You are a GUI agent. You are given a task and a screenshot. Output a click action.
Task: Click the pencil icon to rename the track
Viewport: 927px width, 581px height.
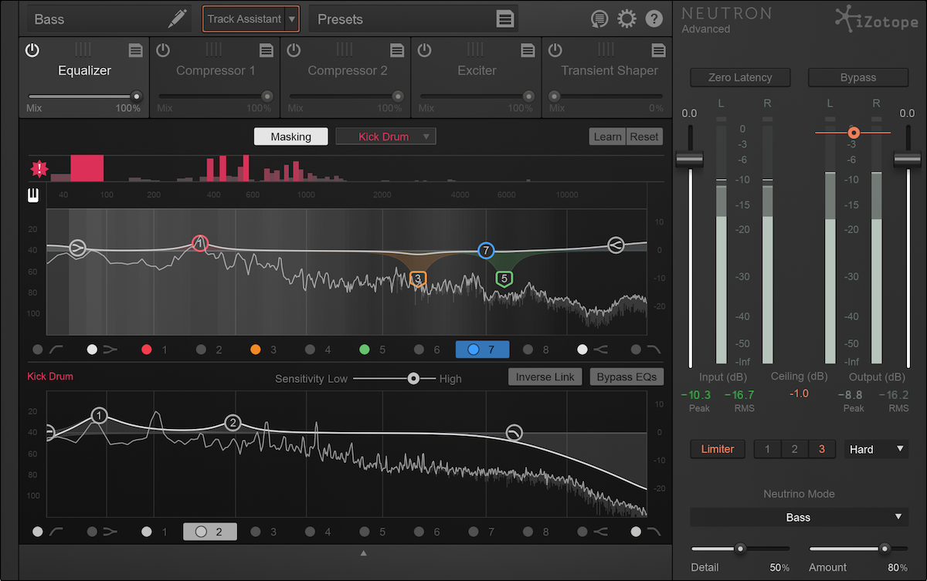(175, 19)
